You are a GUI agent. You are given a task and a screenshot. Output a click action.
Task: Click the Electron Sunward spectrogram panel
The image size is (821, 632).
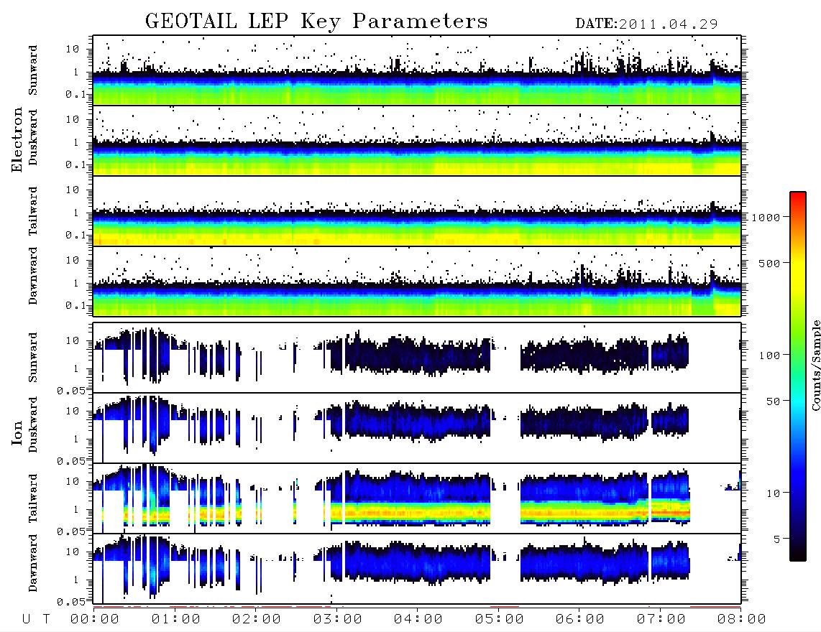(x=417, y=70)
